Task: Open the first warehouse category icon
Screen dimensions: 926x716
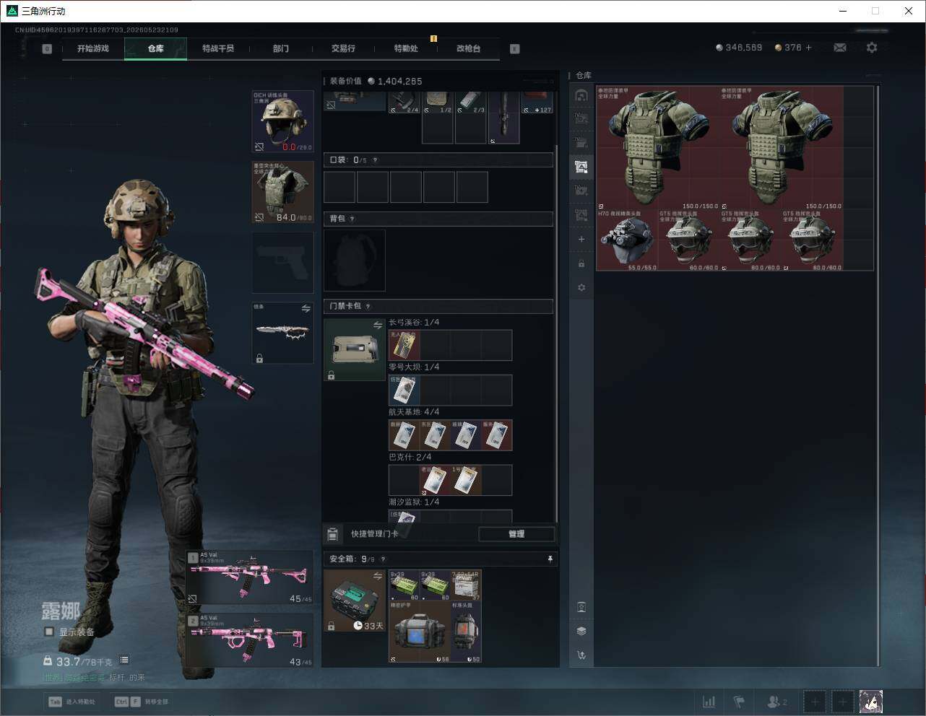Action: pyautogui.click(x=581, y=95)
